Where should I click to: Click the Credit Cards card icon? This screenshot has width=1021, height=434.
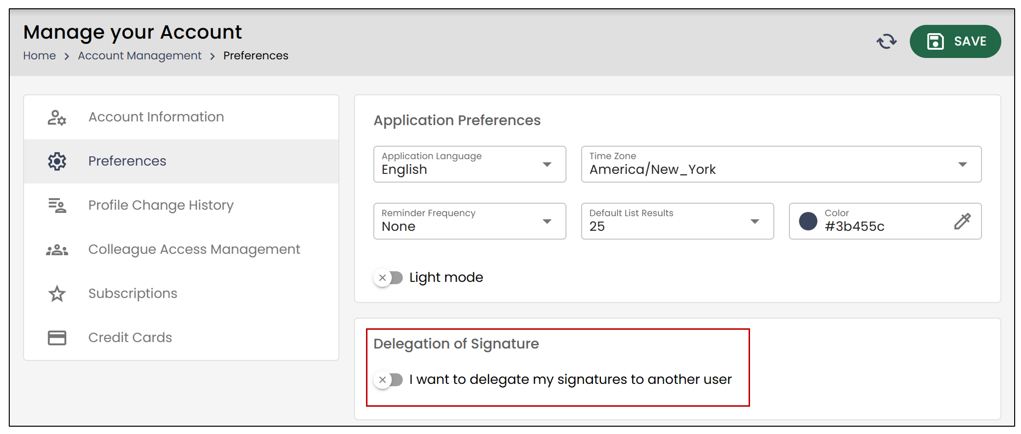coord(57,338)
